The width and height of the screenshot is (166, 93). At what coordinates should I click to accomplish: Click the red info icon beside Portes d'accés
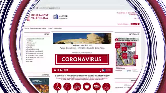pos(116,40)
